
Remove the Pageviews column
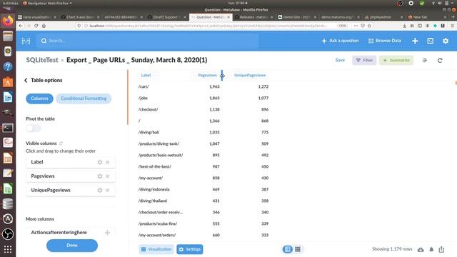(x=108, y=176)
